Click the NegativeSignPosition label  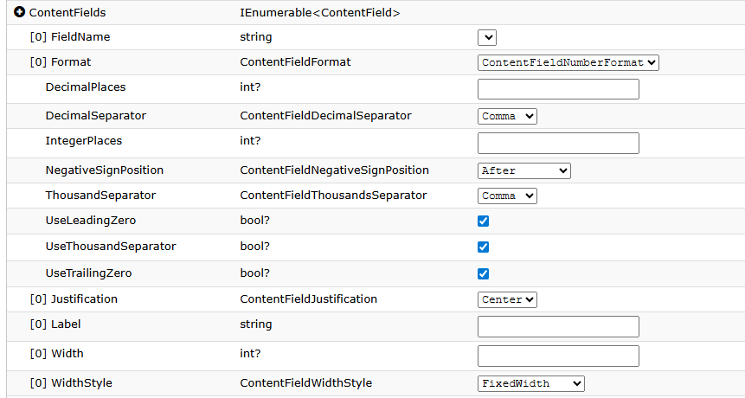coord(105,170)
